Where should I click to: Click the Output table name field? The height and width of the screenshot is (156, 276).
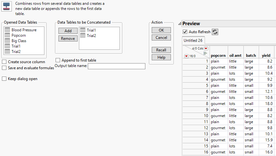tap(116, 66)
